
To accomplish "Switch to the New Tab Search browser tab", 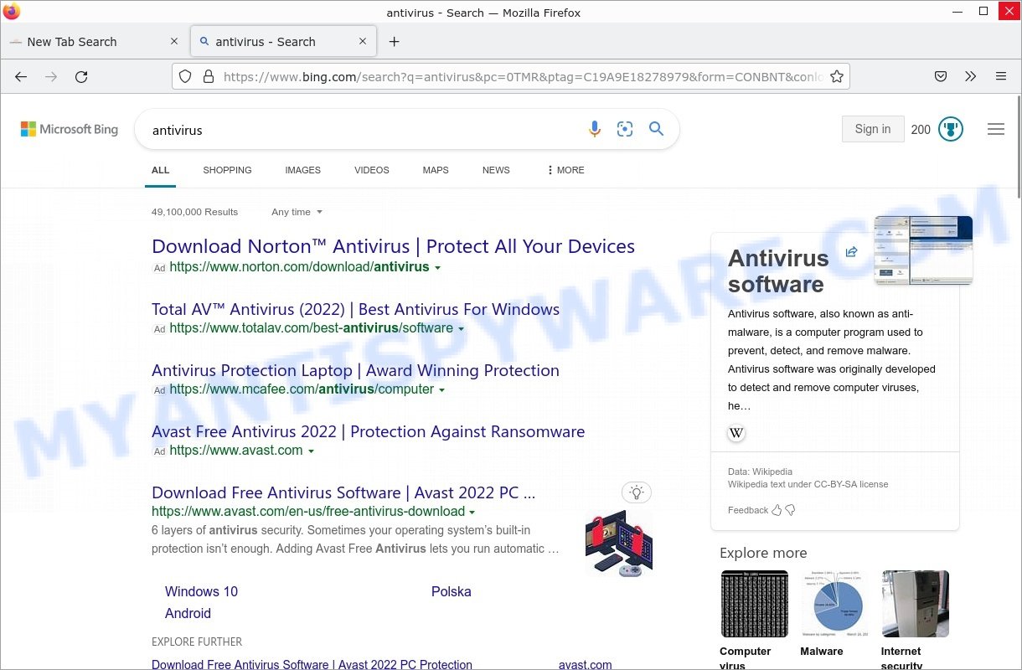I will pos(95,42).
